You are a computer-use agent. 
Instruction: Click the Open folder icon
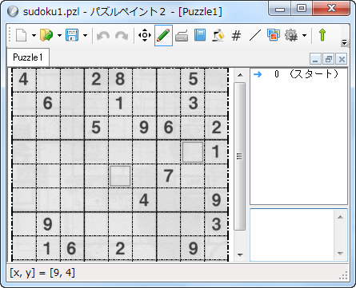46,35
